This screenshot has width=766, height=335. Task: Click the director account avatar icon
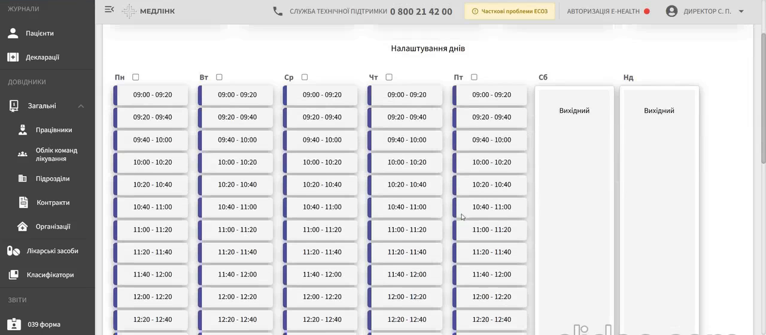pos(671,11)
